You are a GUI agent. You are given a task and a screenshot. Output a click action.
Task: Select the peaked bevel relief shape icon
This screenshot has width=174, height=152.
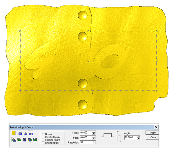26,133
